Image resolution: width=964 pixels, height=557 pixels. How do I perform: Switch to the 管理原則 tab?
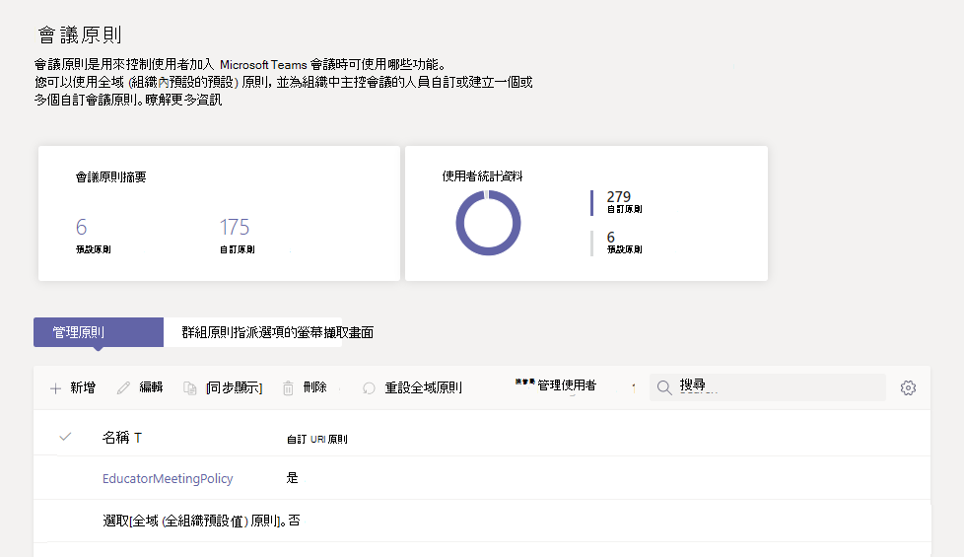(x=99, y=332)
